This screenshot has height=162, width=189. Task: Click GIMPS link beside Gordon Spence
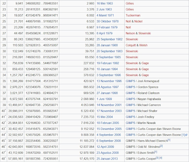[x=131, y=87]
